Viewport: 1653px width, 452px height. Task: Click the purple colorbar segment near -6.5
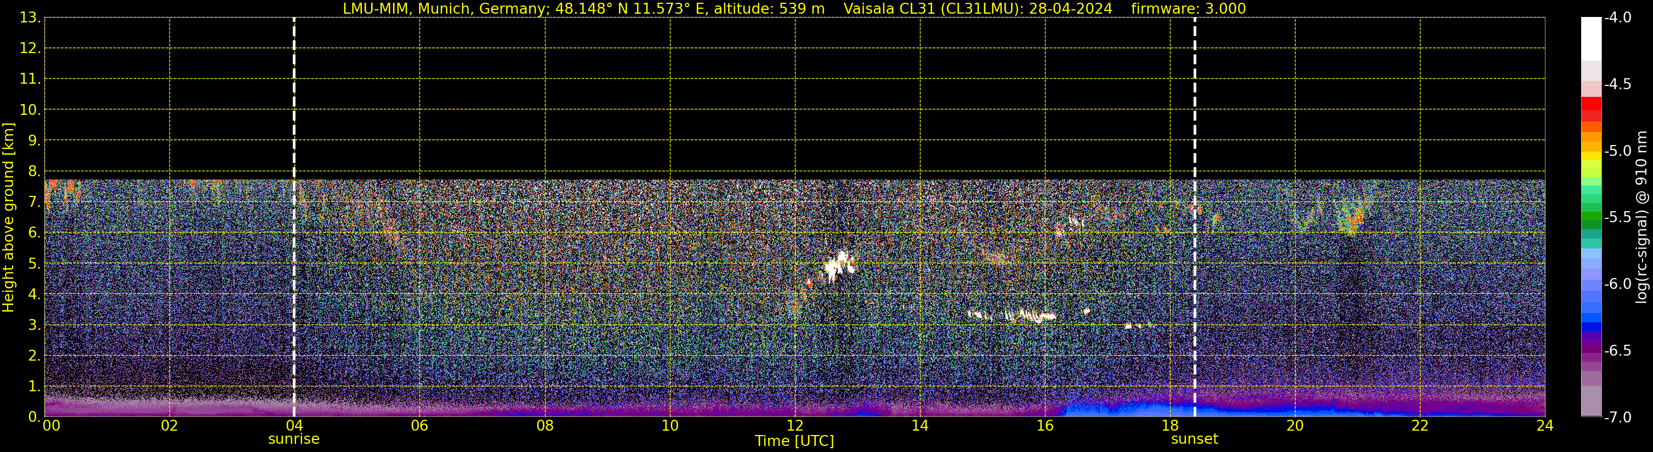tap(1590, 349)
